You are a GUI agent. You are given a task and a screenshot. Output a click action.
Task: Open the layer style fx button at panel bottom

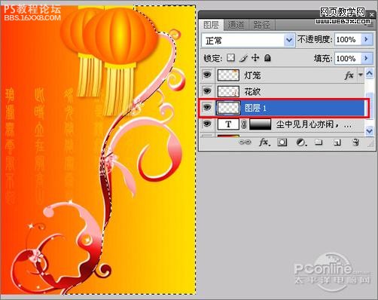tap(264, 142)
